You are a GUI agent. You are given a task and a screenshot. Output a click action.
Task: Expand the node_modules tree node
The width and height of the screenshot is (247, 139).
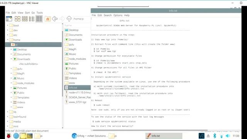[11, 83]
